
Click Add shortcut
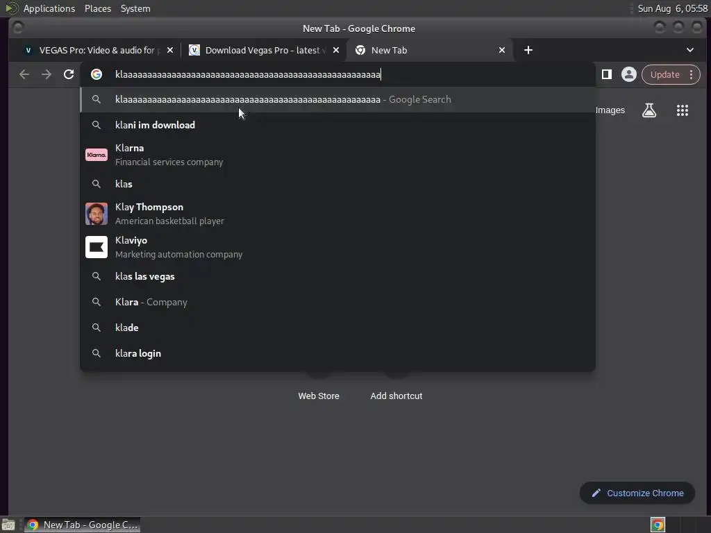tap(396, 396)
